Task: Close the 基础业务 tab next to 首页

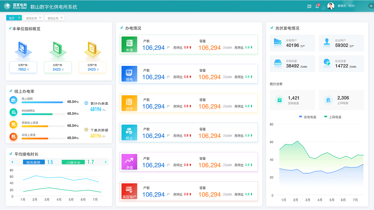Action: coord(40,18)
